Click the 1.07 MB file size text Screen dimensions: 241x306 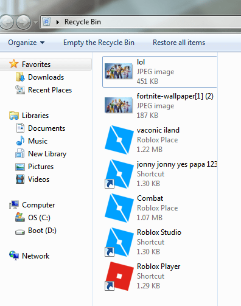(150, 218)
